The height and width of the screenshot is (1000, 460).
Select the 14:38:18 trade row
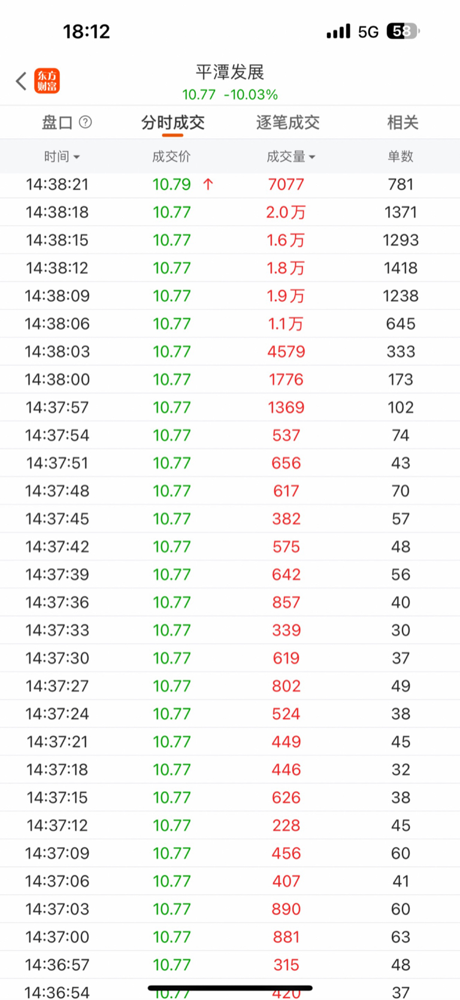click(230, 212)
